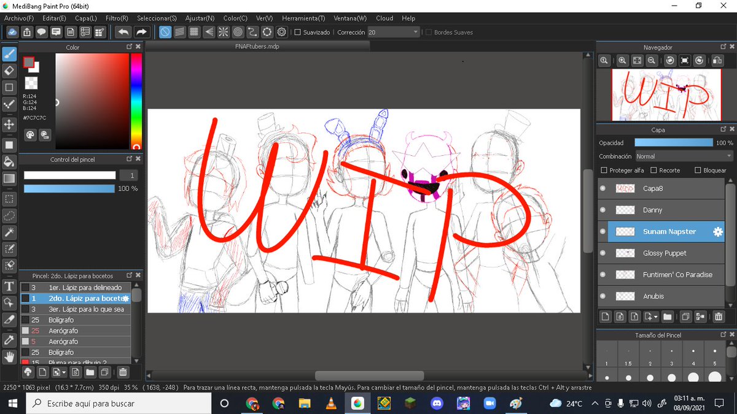Enable the parallel lines snap guide
The image size is (737, 414).
pyautogui.click(x=180, y=32)
